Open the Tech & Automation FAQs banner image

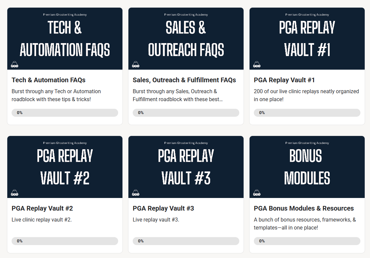65,38
